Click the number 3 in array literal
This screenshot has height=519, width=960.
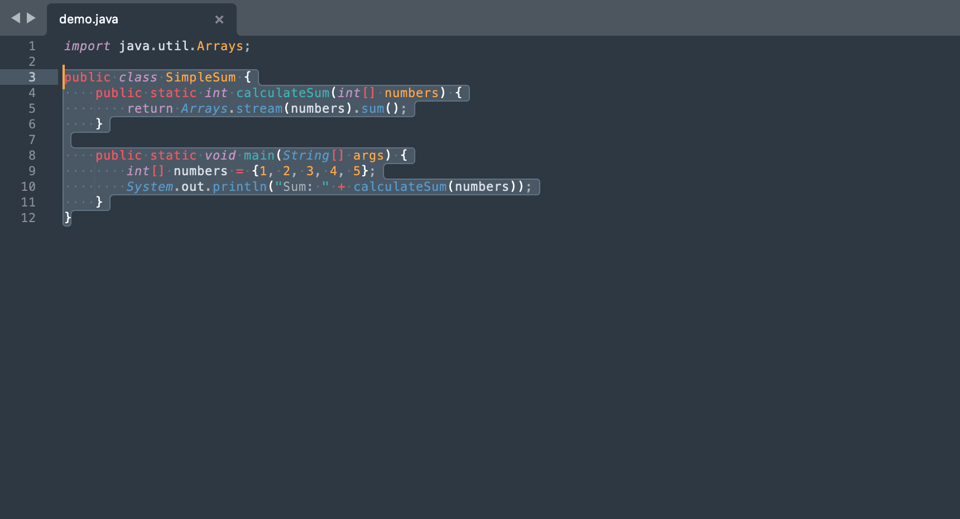[x=310, y=171]
